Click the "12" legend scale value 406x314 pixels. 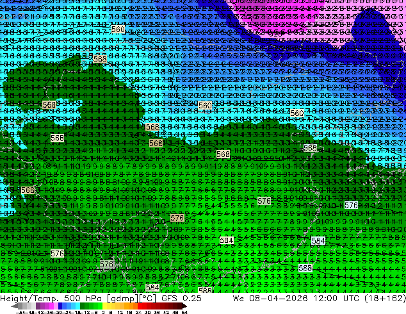click(x=120, y=312)
